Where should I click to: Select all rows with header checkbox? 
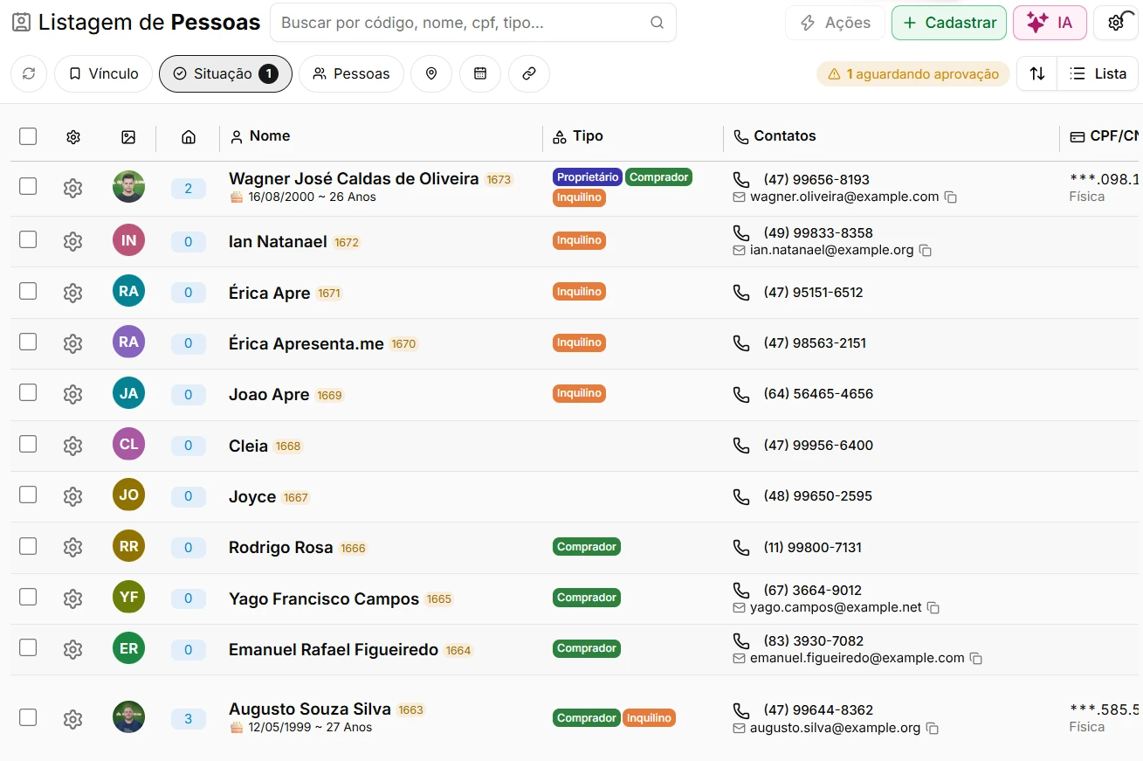click(28, 136)
